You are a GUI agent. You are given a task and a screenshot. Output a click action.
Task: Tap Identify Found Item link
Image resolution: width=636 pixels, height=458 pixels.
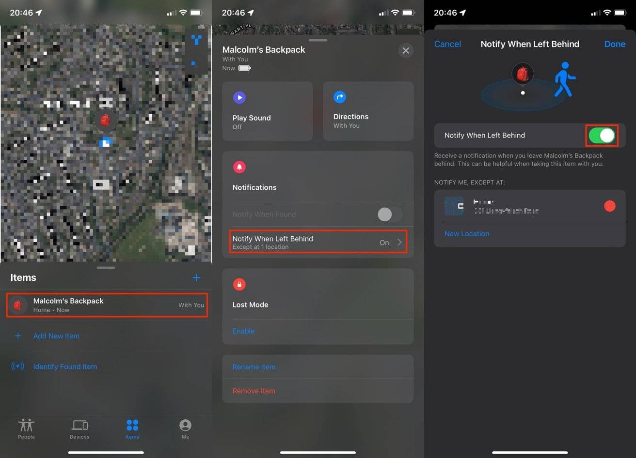pos(65,366)
